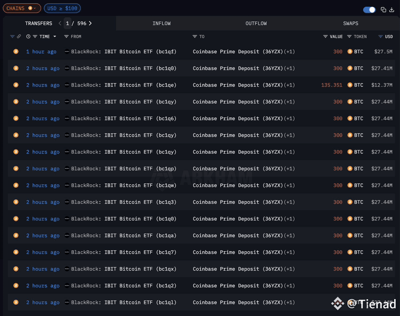Click BTC token in the bc1q7 row
The height and width of the screenshot is (316, 400).
[355, 252]
